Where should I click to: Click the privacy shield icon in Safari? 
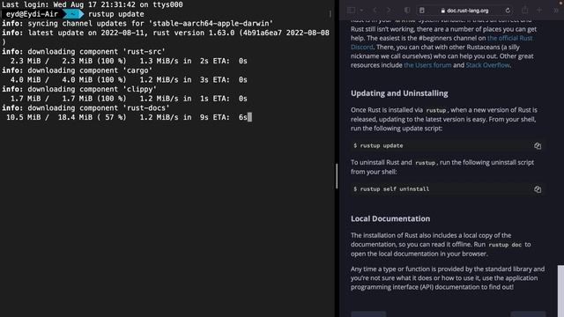point(407,11)
